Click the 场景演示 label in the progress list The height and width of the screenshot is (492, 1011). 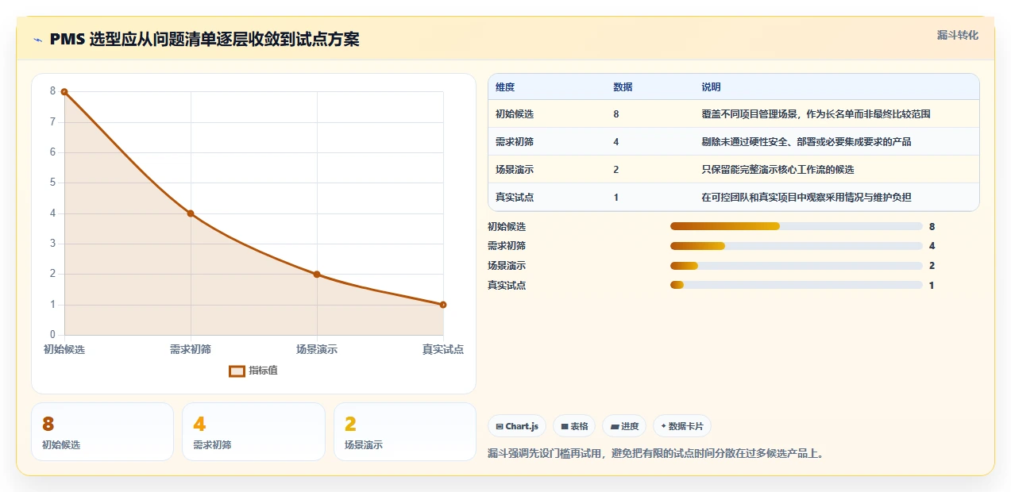[507, 266]
